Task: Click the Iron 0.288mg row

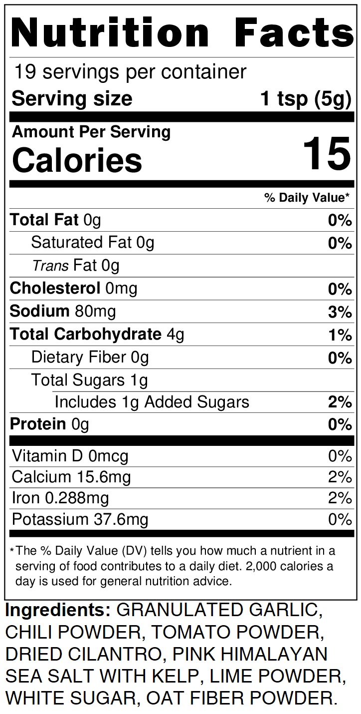Action: pyautogui.click(x=60, y=498)
